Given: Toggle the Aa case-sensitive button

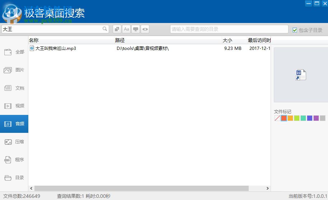Looking at the screenshot, I should pyautogui.click(x=126, y=29).
